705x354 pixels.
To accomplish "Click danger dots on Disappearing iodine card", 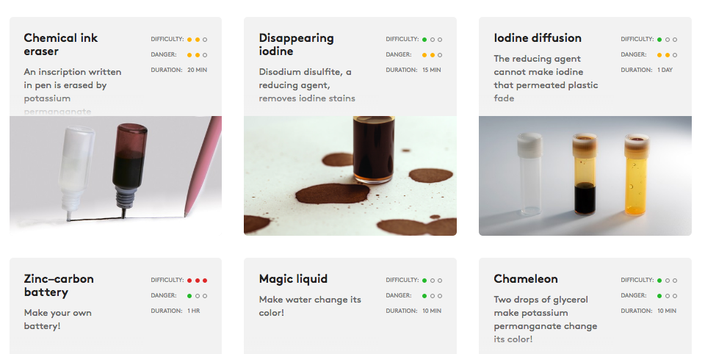I will (432, 55).
